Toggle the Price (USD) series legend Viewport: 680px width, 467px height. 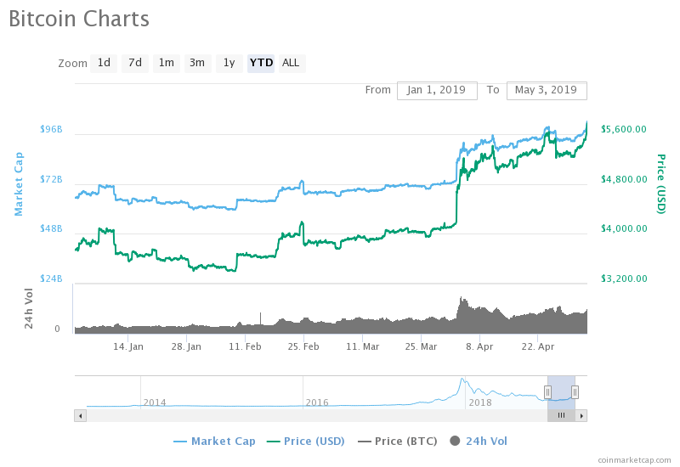coord(305,441)
